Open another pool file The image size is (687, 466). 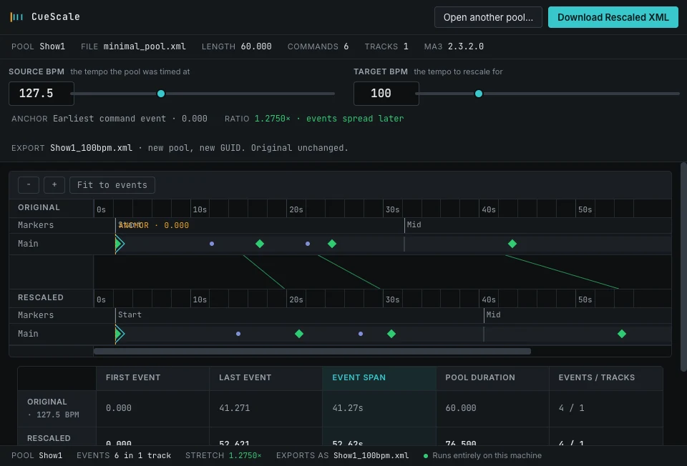pyautogui.click(x=488, y=17)
